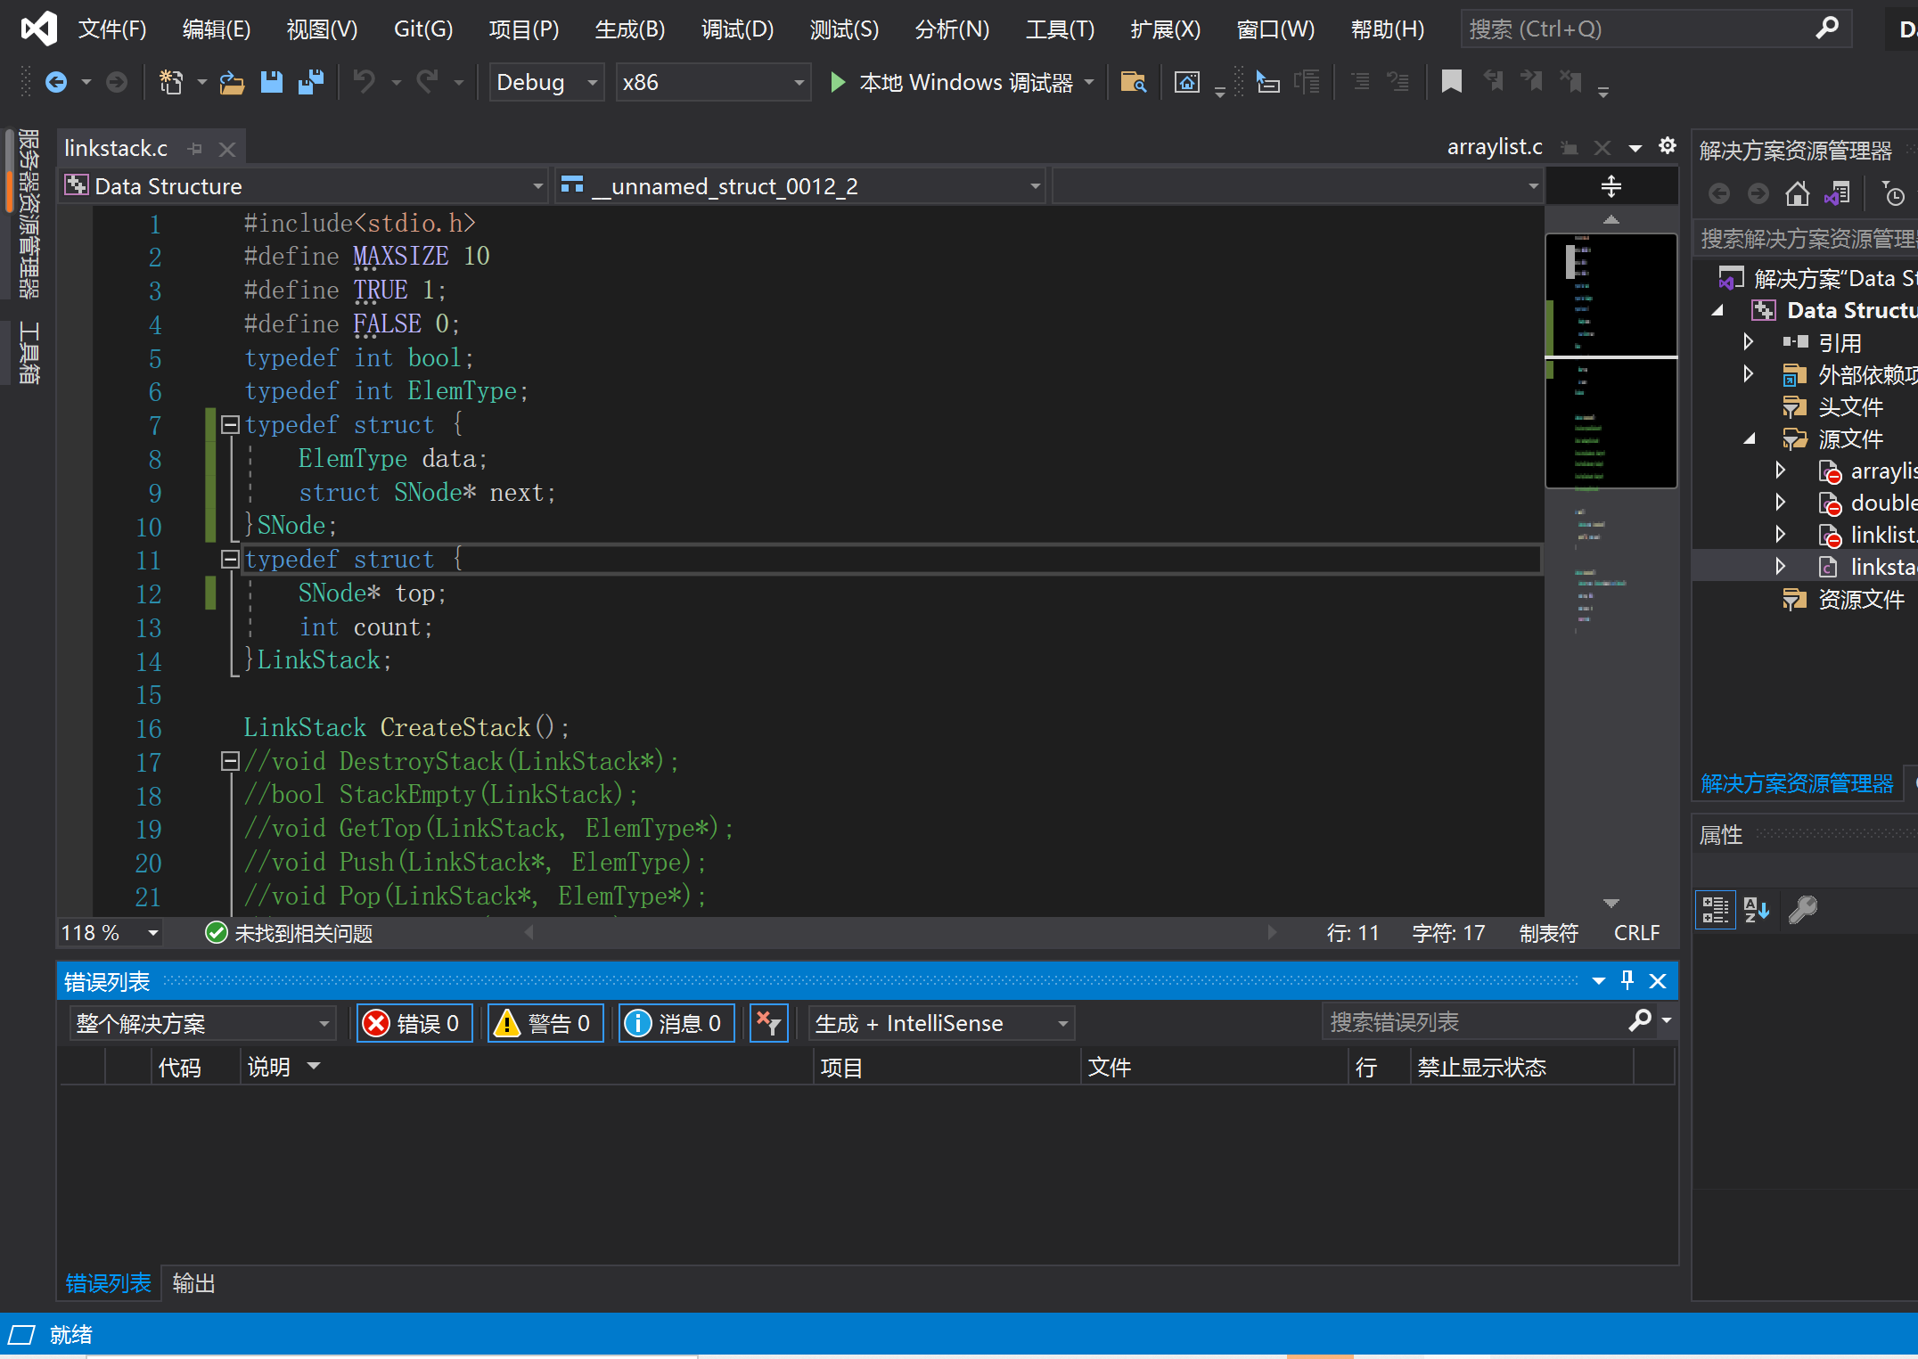Adjust the 118% editor zoom control

point(109,932)
